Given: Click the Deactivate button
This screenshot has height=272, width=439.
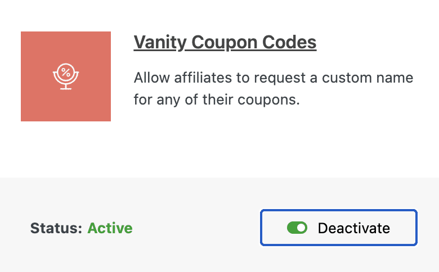Looking at the screenshot, I should [339, 228].
